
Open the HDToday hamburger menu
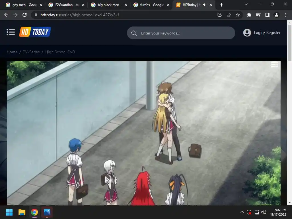point(11,32)
